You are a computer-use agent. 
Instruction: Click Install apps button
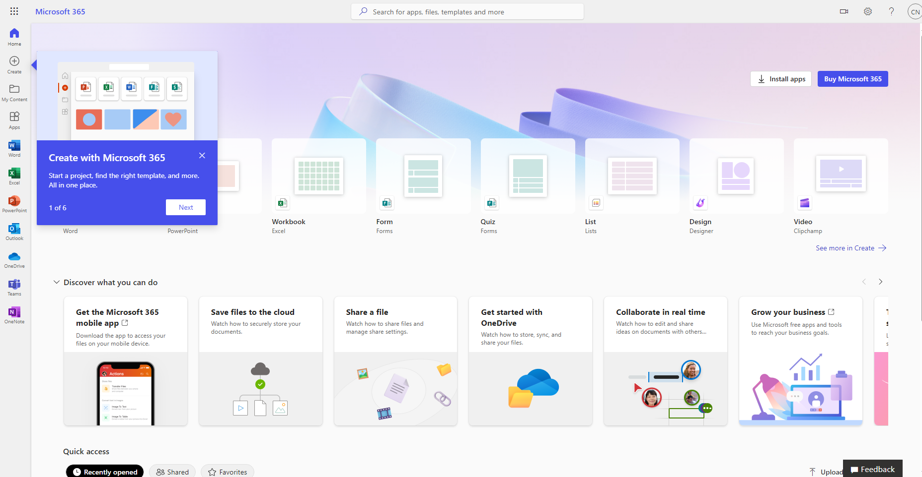pos(781,79)
